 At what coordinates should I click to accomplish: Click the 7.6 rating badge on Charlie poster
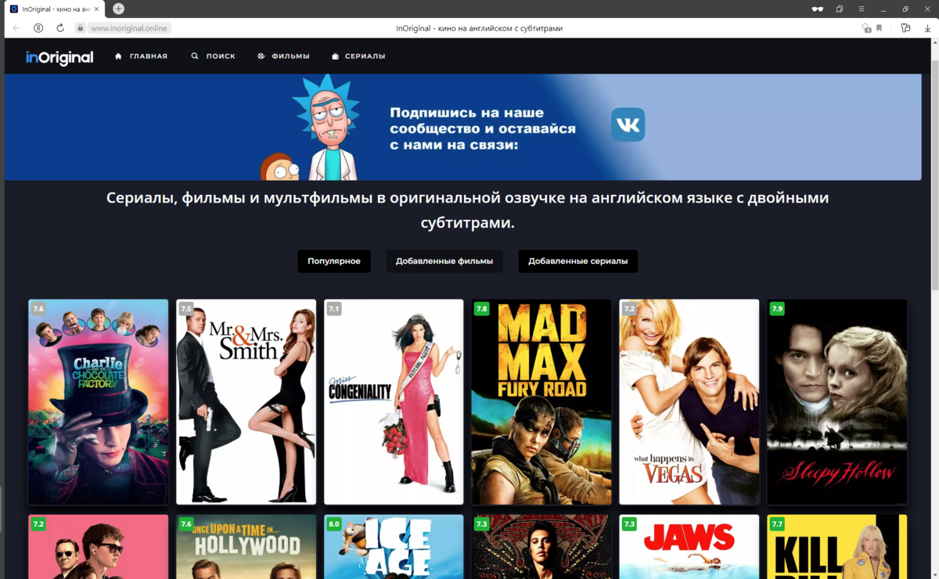(x=38, y=309)
